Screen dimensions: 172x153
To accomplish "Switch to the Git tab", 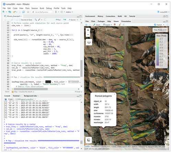I will tap(126, 16).
